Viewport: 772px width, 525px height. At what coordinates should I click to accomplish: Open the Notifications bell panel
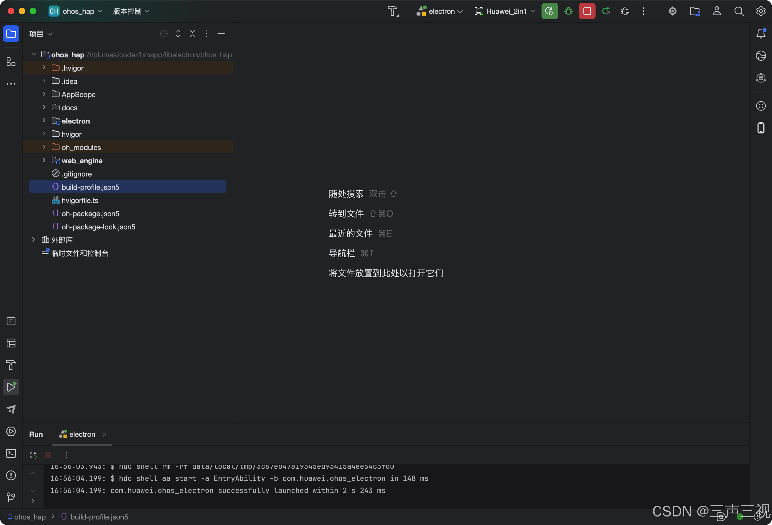point(761,34)
